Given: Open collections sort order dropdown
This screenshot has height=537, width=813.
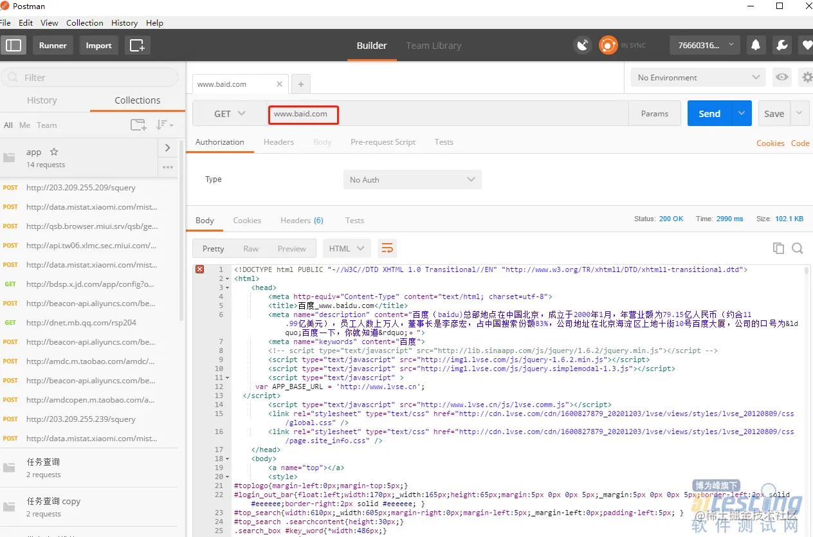Looking at the screenshot, I should [x=165, y=125].
